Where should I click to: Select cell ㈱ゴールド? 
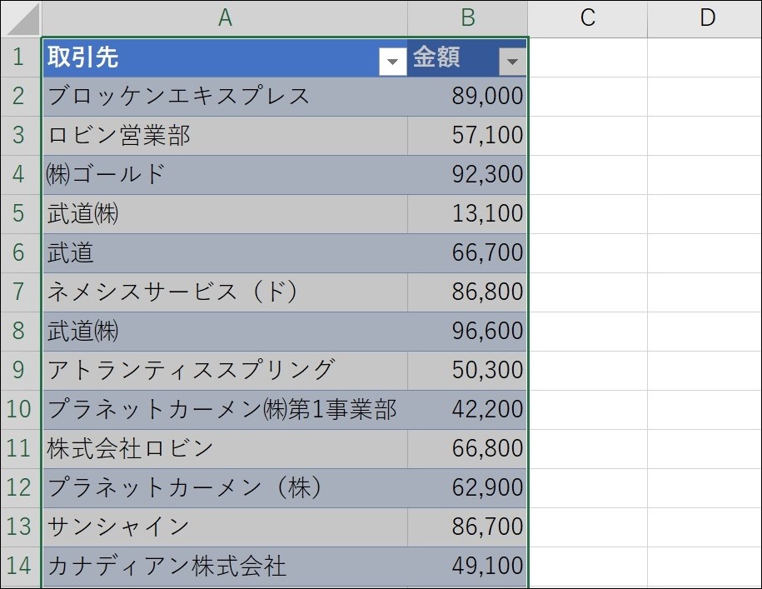225,175
